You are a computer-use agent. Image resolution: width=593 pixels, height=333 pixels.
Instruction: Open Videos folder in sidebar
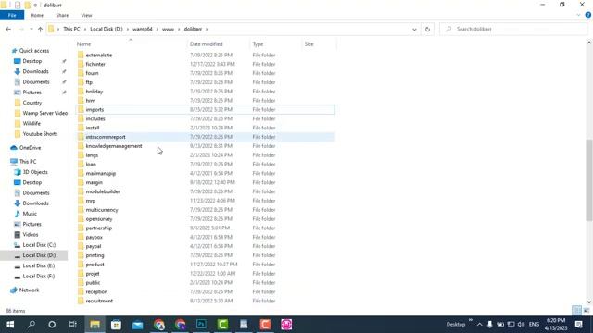pyautogui.click(x=31, y=234)
